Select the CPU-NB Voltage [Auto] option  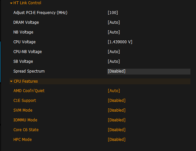pyautogui.click(x=114, y=52)
